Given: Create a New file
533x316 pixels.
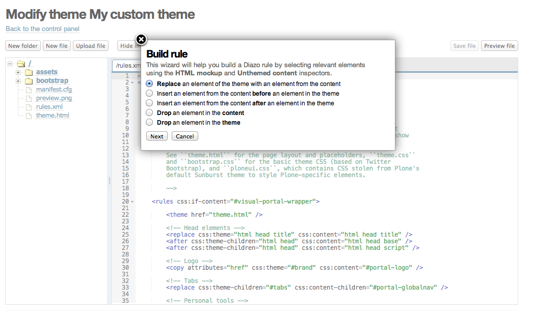Looking at the screenshot, I should pyautogui.click(x=57, y=46).
